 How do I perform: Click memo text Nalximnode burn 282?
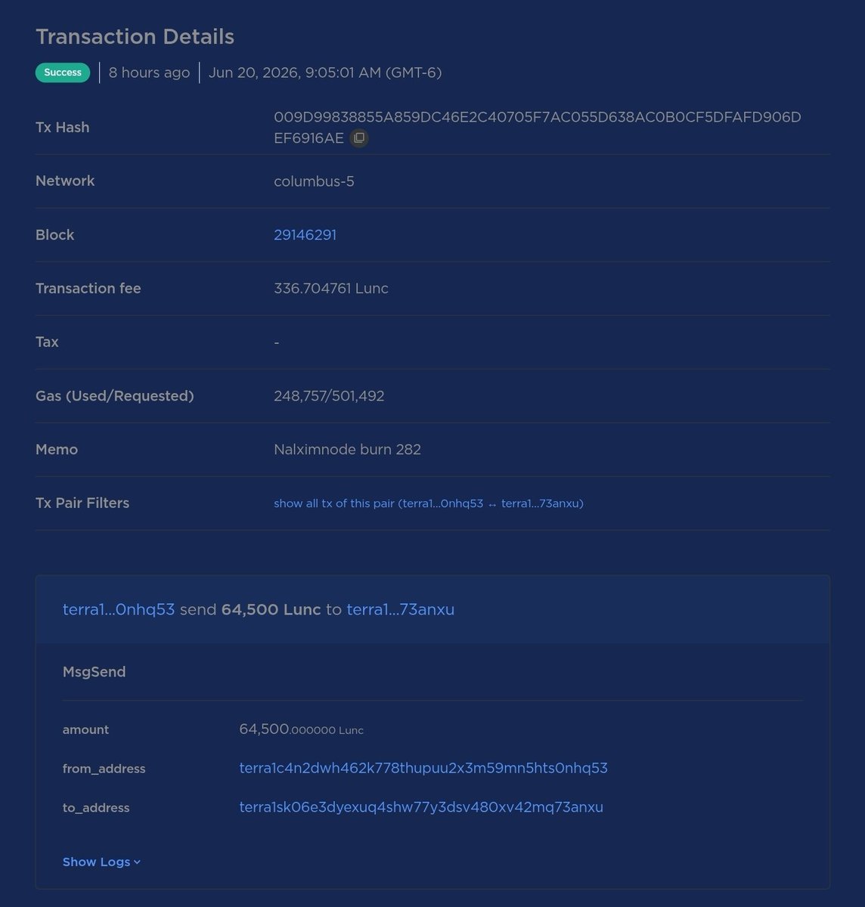click(x=347, y=450)
